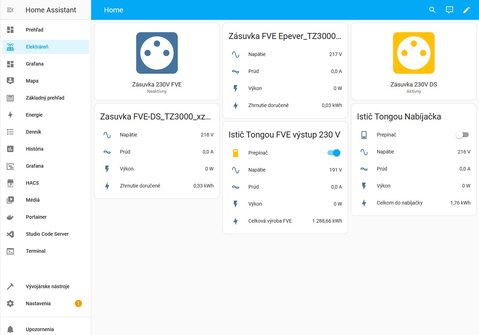Click Celková výroba FVE energy row
Screen dimensions: 479x335
pyautogui.click(x=285, y=221)
